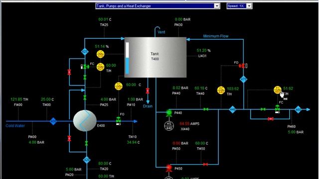Click the position indicator beside FC425 valve

[x=82, y=67]
